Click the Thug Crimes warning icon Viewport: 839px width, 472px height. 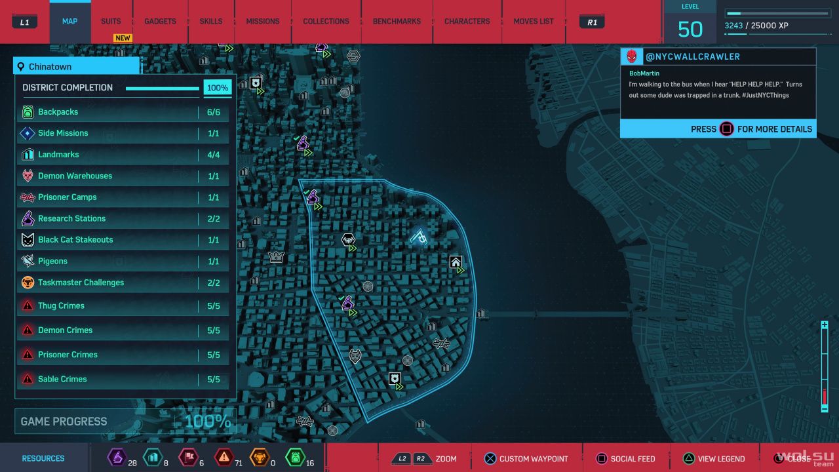[28, 305]
